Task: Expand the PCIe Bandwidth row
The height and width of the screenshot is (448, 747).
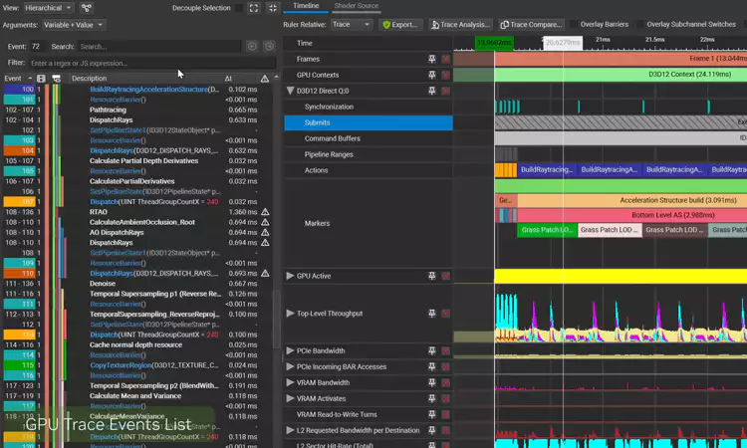Action: [290, 350]
